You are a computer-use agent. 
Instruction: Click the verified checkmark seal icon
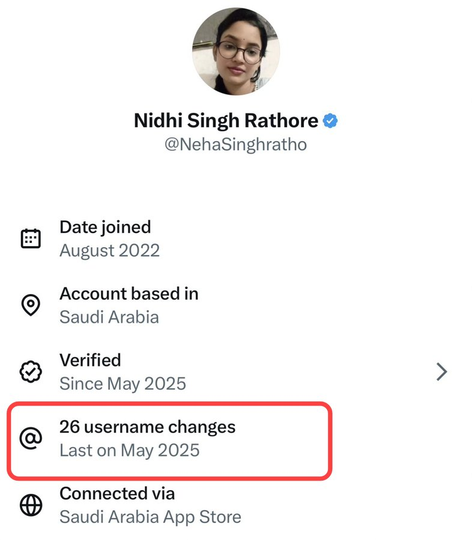(31, 371)
